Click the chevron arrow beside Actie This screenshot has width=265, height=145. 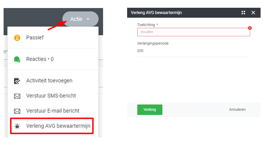click(x=88, y=19)
